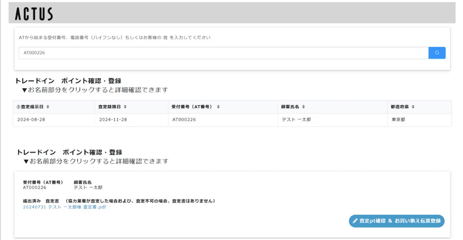
Task: Click AT000226 value in the detail card
Action: (35, 188)
